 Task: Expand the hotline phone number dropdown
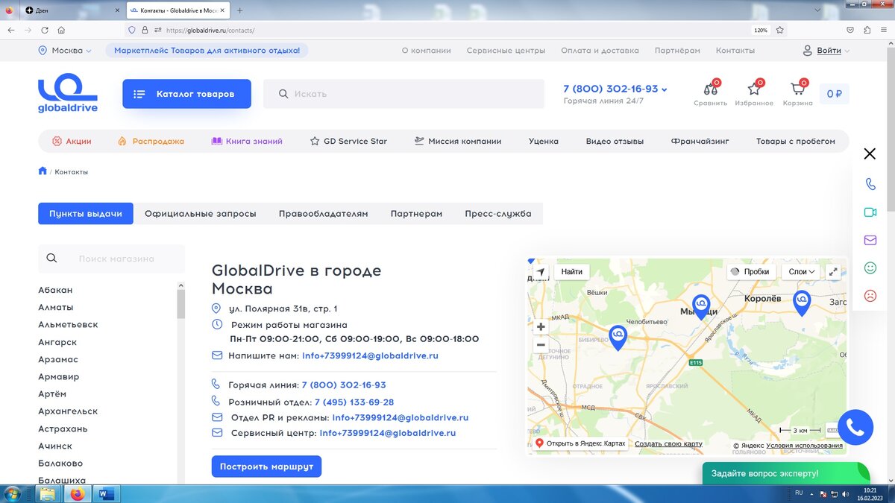(665, 89)
